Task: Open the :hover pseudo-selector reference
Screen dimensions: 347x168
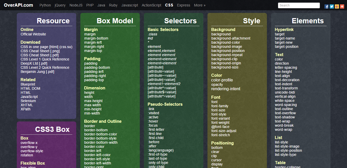Action: [x=153, y=121]
